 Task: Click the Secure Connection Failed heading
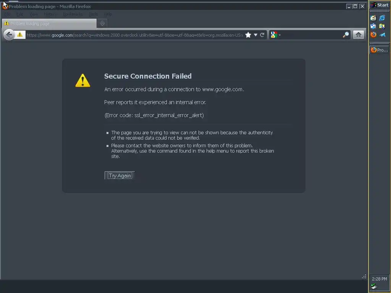pos(148,76)
